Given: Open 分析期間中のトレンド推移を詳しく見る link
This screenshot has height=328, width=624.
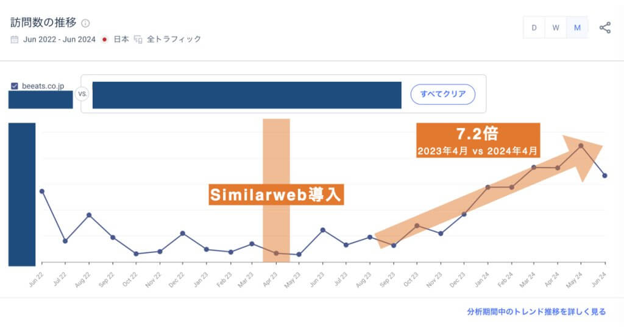Looking at the screenshot, I should point(536,312).
